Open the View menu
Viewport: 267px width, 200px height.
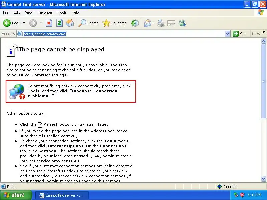[x=29, y=12]
